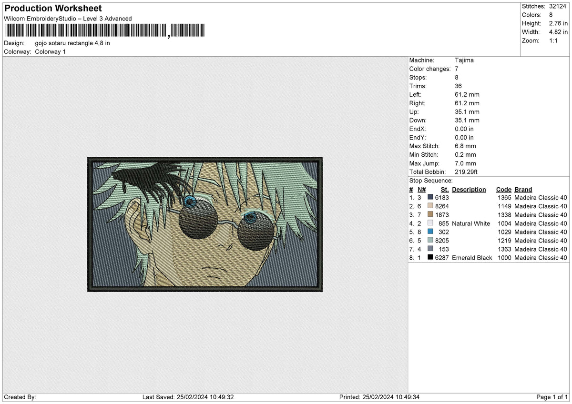Screen dimensions: 572x404
Task: Select the Trims value "36"
Action: [x=459, y=86]
